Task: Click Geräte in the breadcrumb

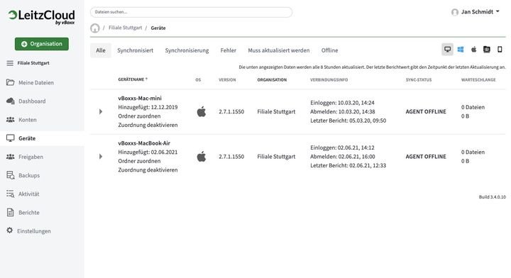Action: click(158, 28)
